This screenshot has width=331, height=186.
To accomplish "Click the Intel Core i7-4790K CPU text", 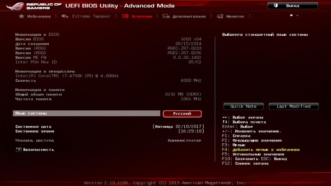I will pos(67,76).
